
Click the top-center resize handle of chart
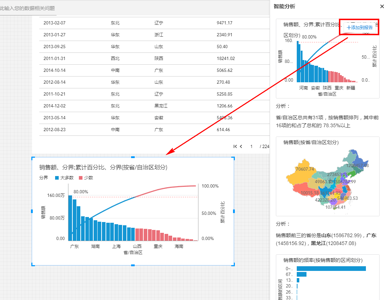coord(133,157)
